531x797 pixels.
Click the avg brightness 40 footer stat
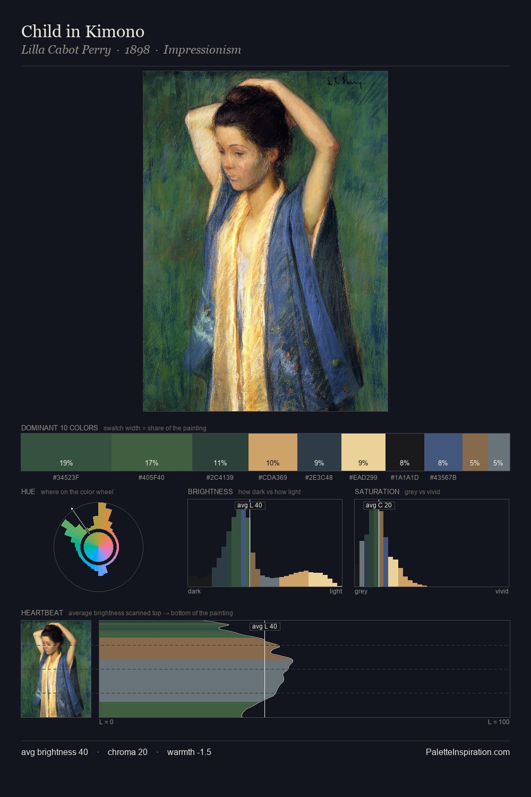[55, 752]
